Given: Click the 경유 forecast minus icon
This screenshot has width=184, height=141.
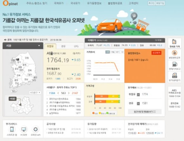Looking at the screenshot, I should 138,104.
